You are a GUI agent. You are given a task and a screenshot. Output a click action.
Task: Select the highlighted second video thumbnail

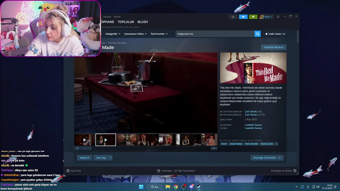(106, 140)
